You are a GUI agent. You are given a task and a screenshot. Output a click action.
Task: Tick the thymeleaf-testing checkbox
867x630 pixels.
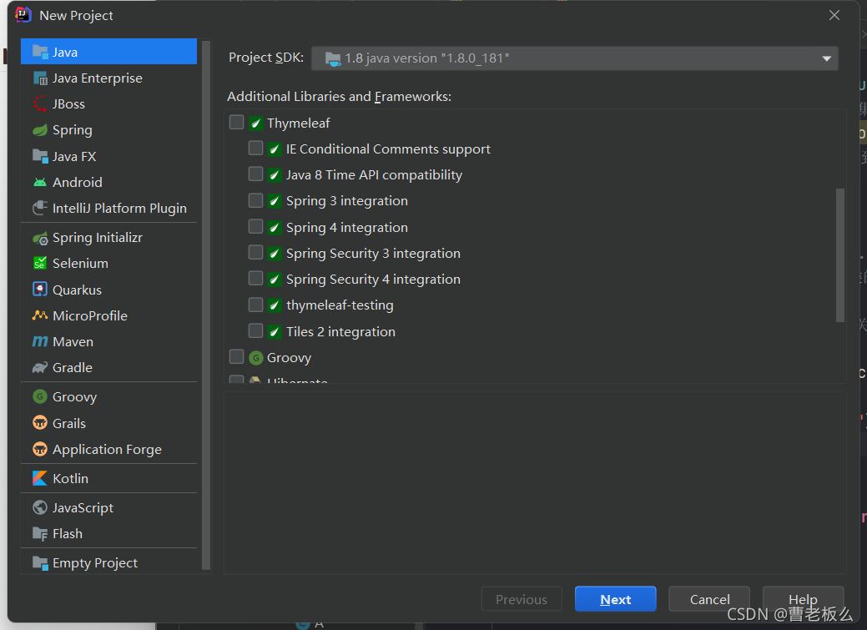pyautogui.click(x=255, y=305)
